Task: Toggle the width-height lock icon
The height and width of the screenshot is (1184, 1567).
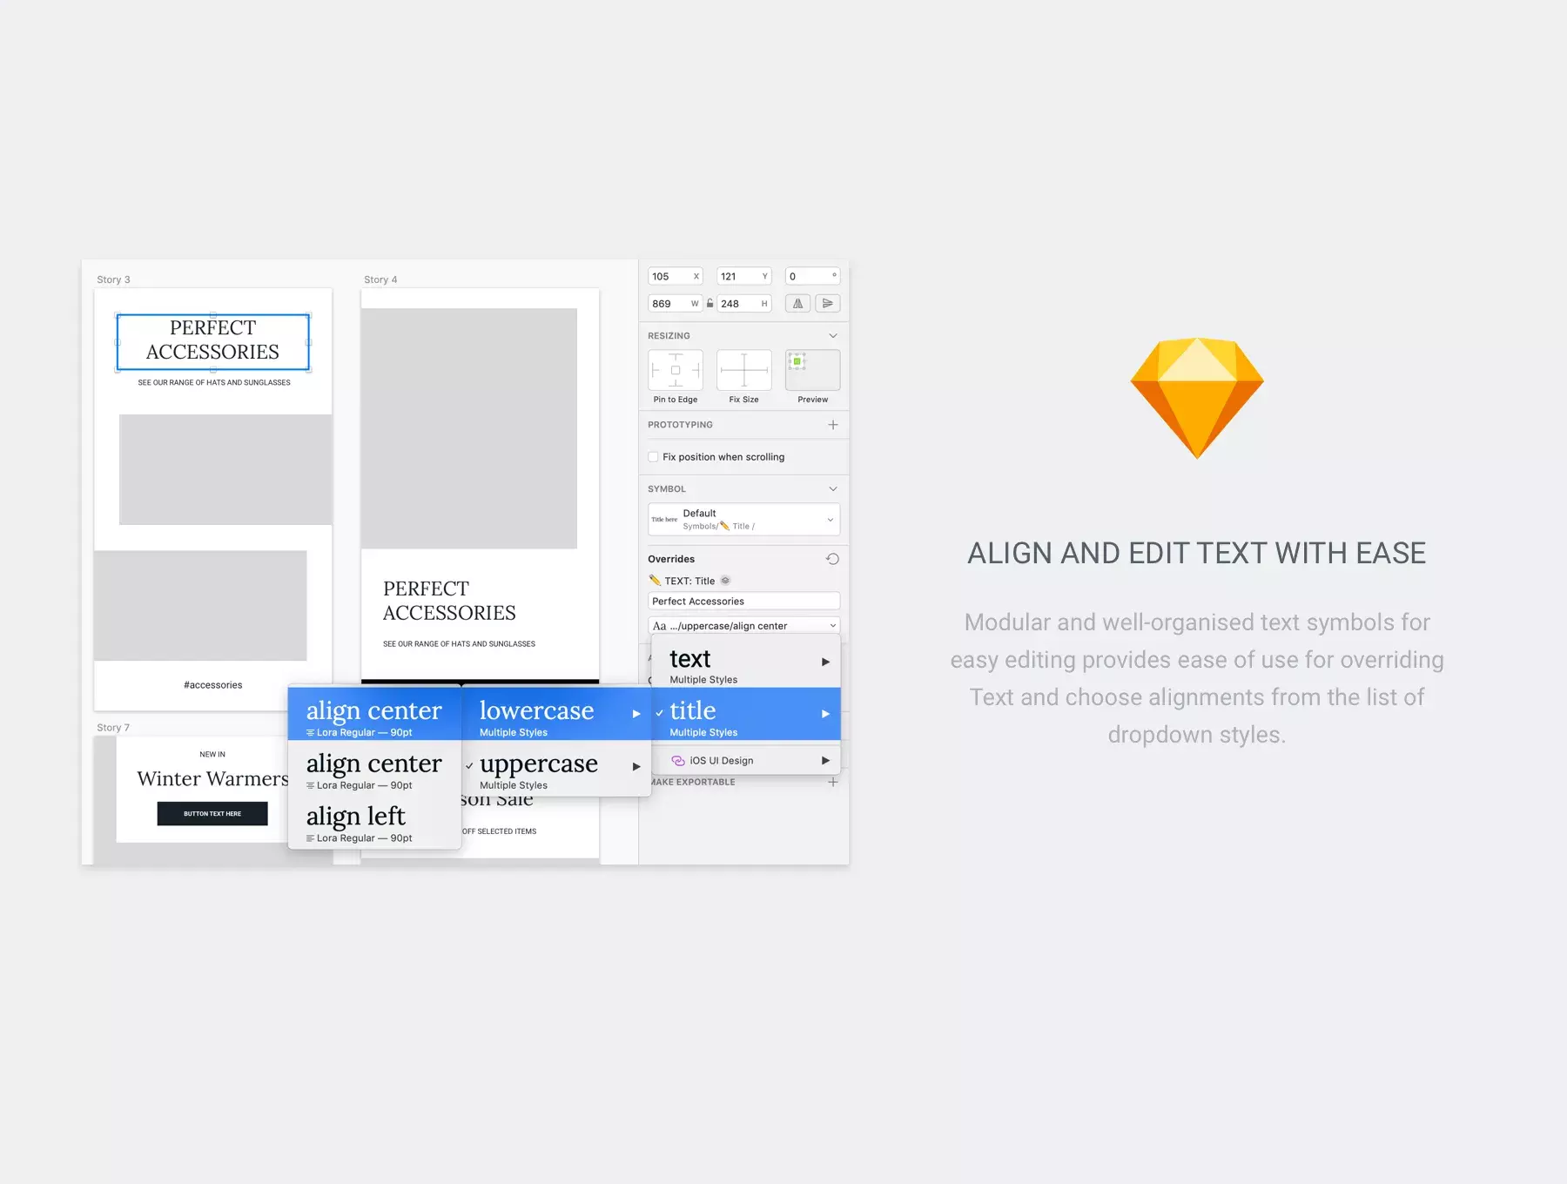Action: tap(710, 304)
